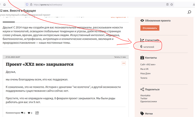Click the Поделиться section heading
The height and width of the screenshot is (117, 195).
coord(152,89)
